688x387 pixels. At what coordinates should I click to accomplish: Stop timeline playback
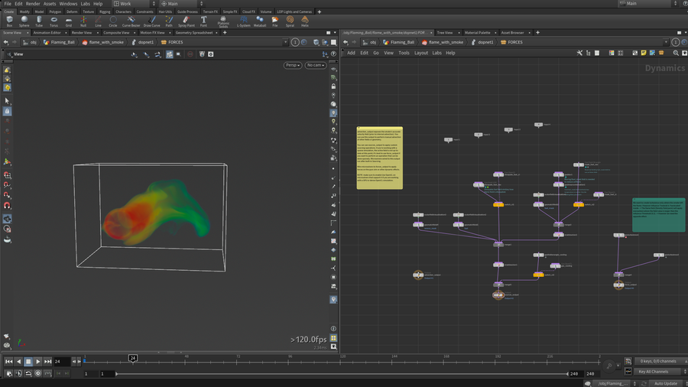click(28, 362)
